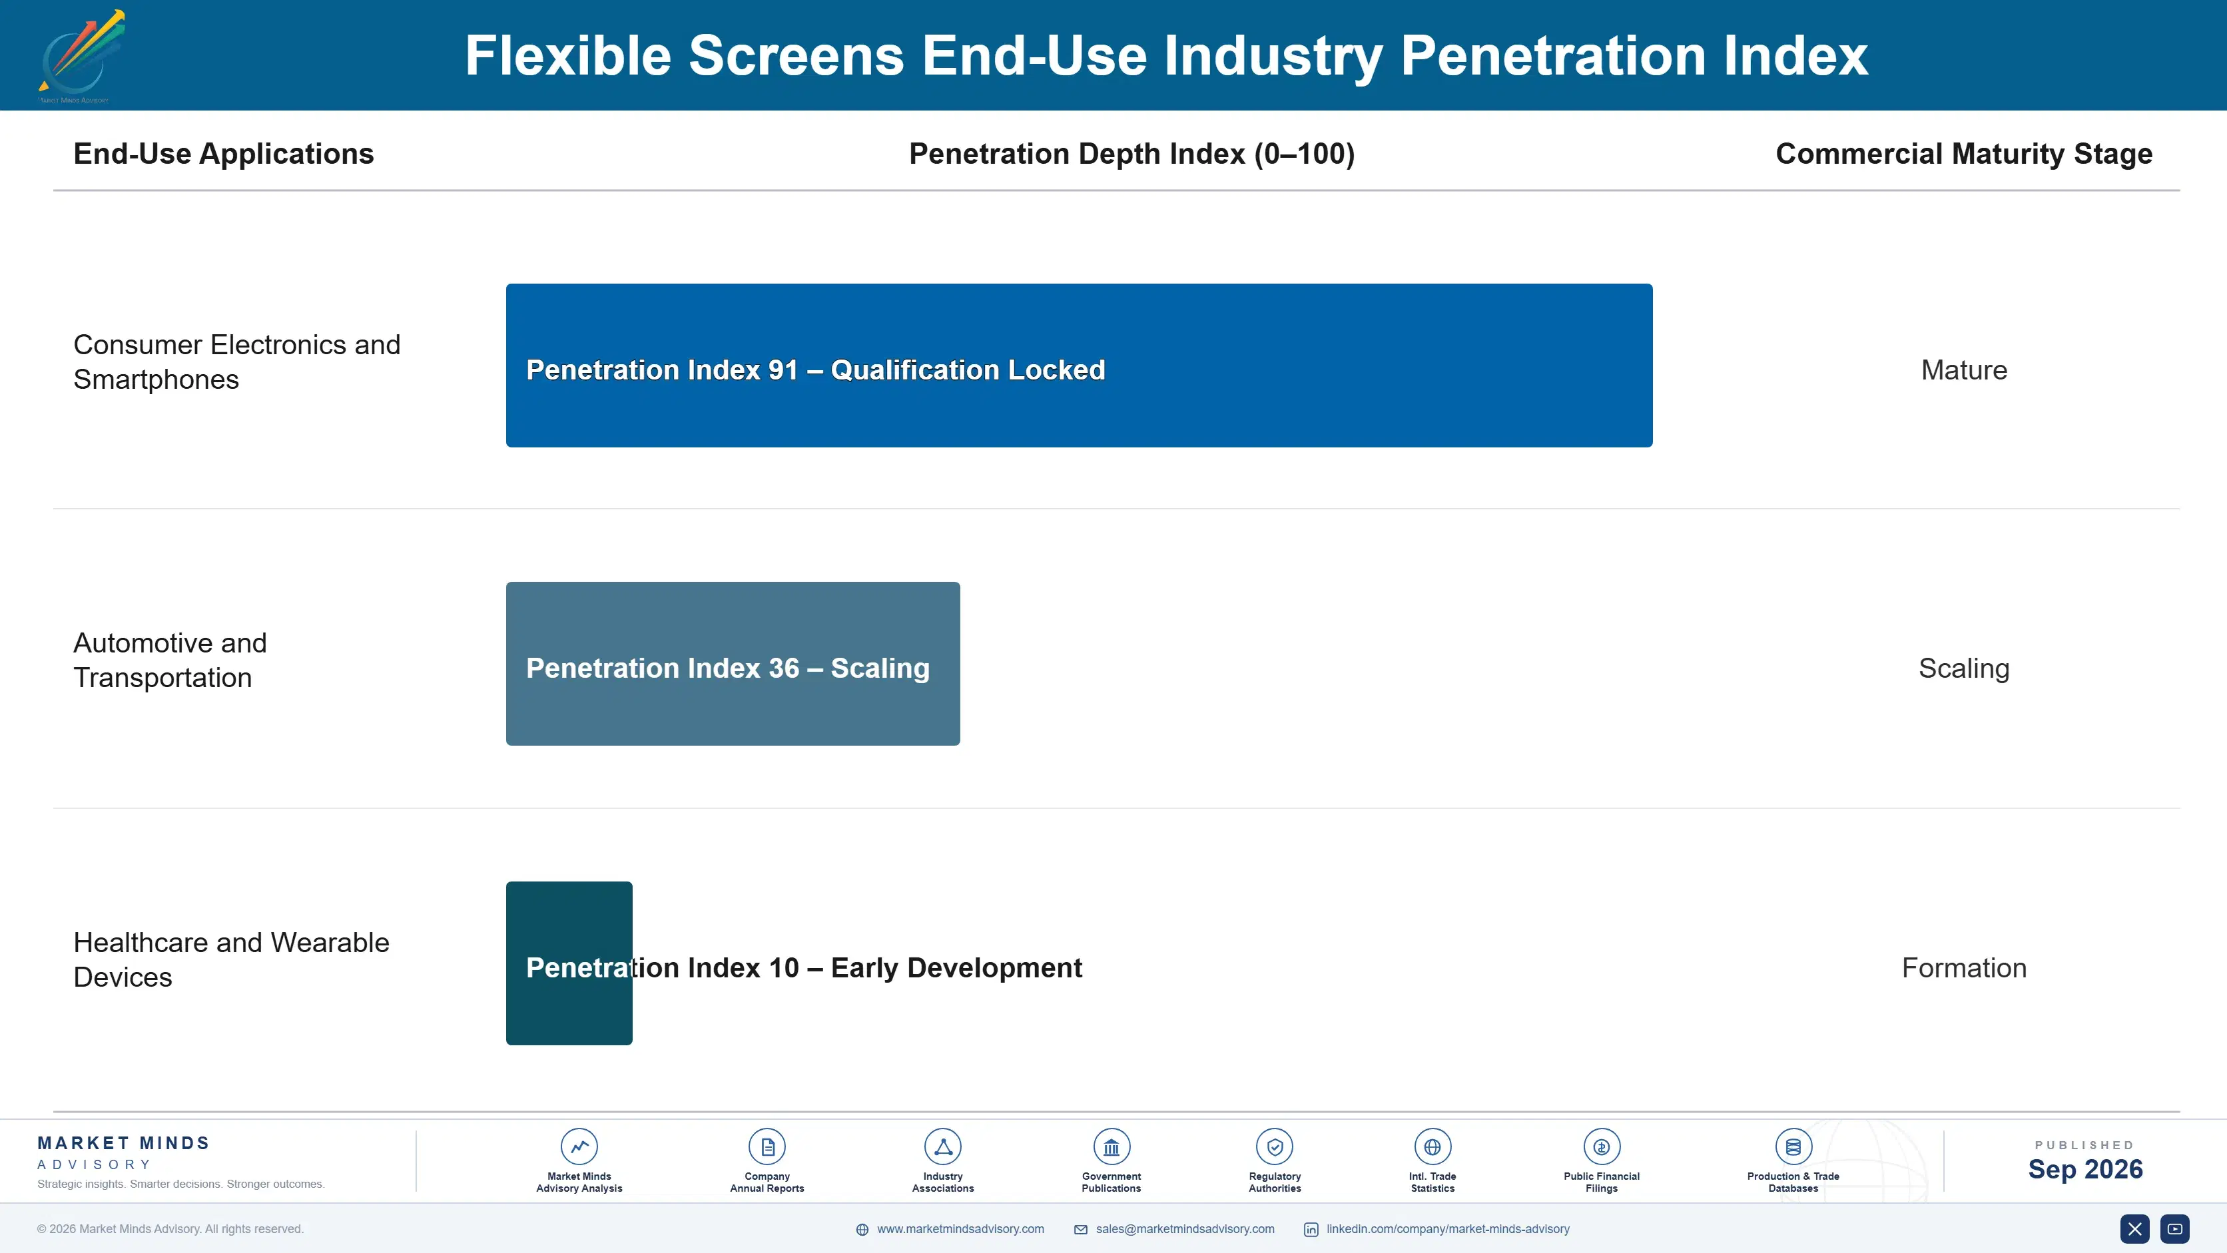
Task: Click the Company Annual Reports document icon
Action: (x=767, y=1146)
